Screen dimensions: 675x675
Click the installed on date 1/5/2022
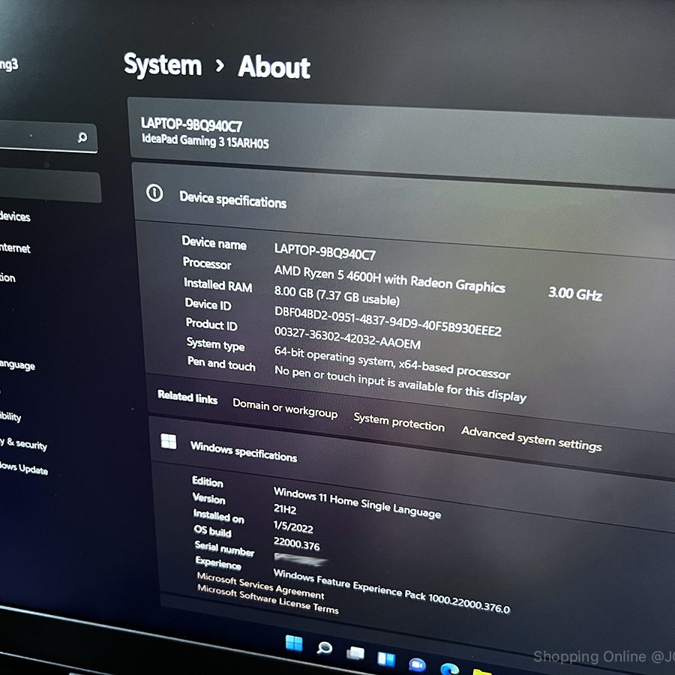pos(293,527)
